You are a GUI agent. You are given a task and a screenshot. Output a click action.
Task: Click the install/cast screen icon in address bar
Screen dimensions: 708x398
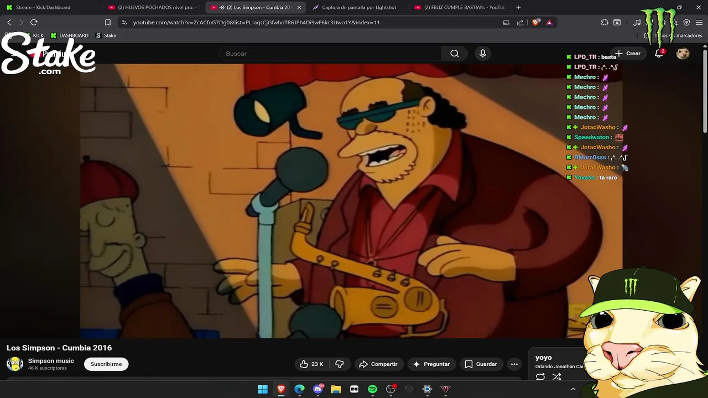pos(506,22)
